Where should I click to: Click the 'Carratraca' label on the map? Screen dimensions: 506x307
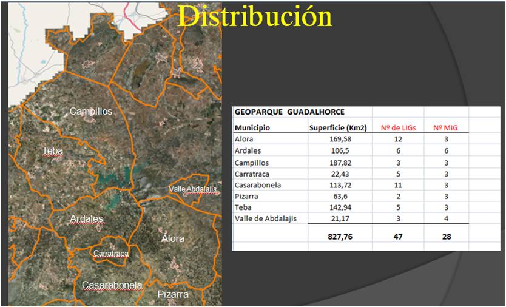point(111,254)
